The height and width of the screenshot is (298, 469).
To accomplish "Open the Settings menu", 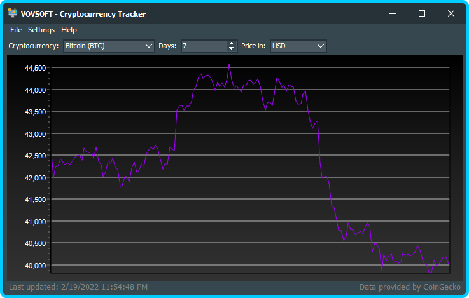I will pos(41,30).
